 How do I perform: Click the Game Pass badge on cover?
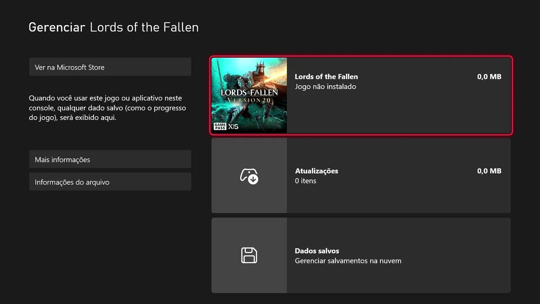220,126
